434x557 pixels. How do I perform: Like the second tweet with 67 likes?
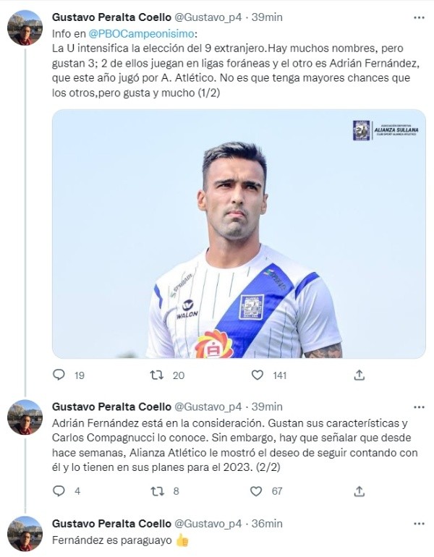(x=258, y=490)
